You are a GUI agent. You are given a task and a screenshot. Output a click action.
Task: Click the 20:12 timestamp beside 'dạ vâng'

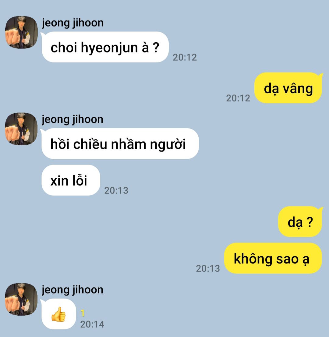(238, 98)
